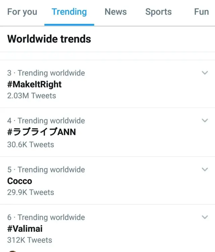Click the down arrow next to Cocco
This screenshot has width=215, height=252.
[205, 169]
